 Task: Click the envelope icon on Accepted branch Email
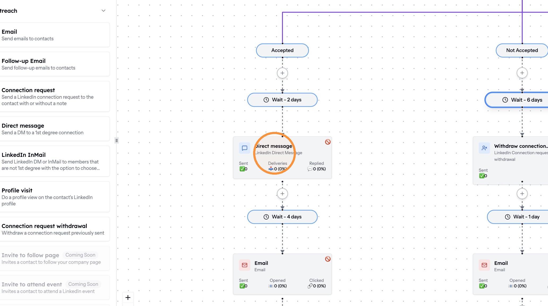245,265
